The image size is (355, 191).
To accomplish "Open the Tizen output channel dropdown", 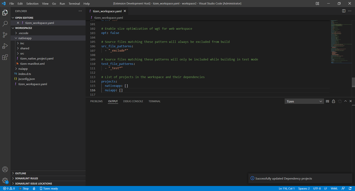I will pyautogui.click(x=304, y=101).
